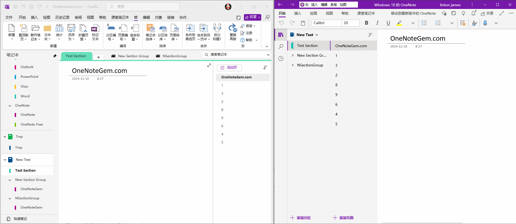Toggle Bold formatting in Windows 10 OneNote
Viewport: 516px width, 224px height.
click(x=367, y=23)
